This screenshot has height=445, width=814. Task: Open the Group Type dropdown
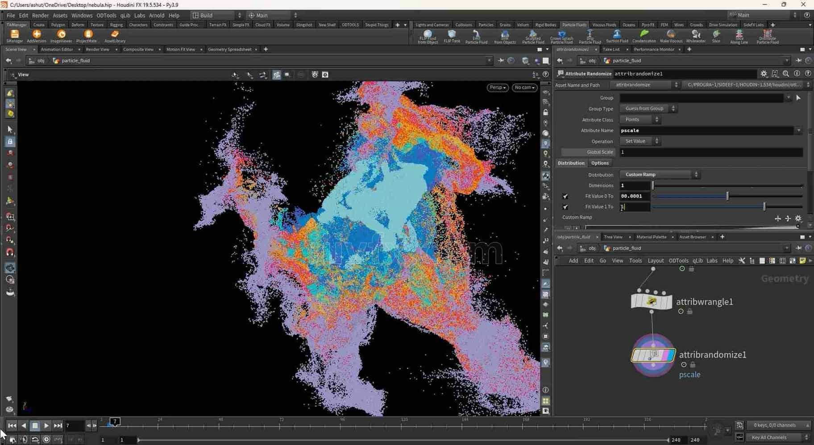pyautogui.click(x=649, y=108)
